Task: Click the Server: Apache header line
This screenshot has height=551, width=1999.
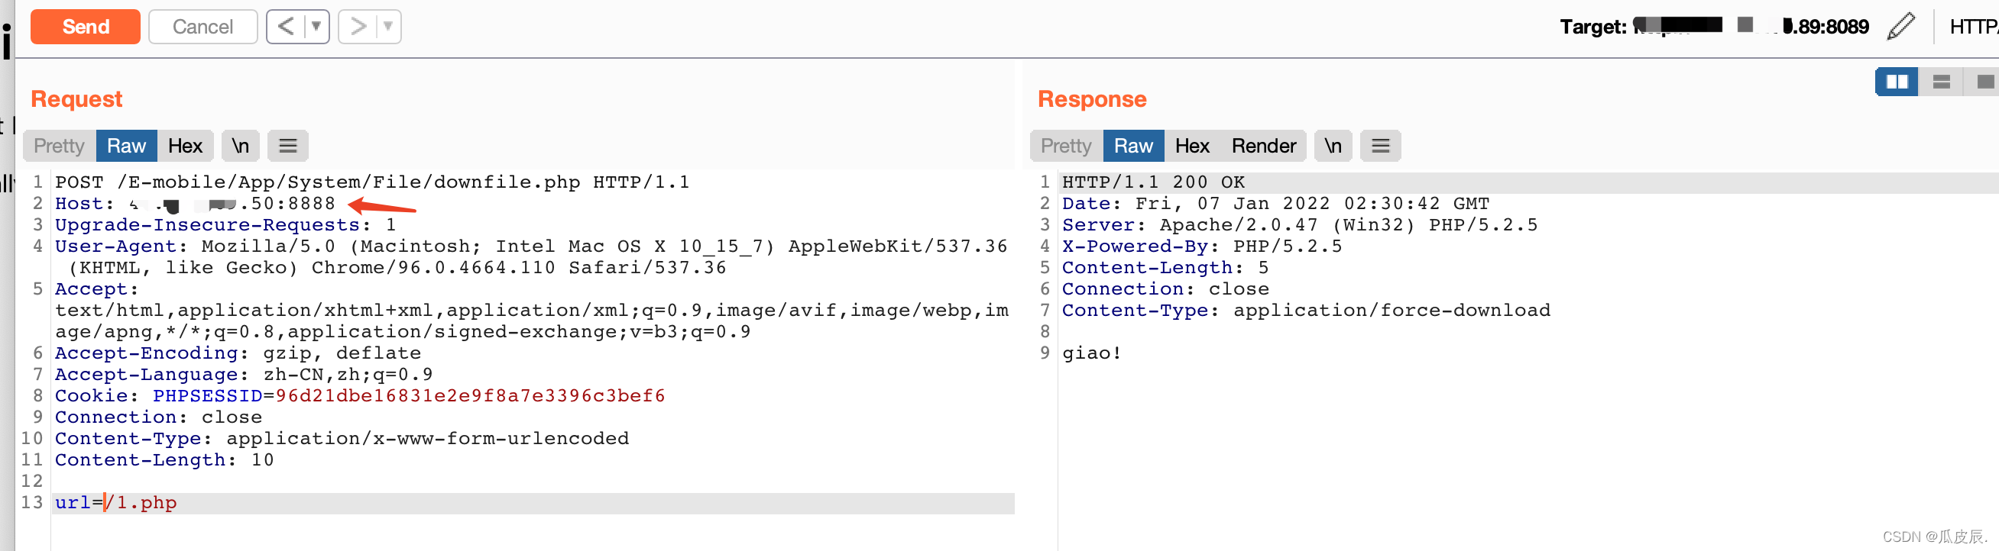Action: 1300,224
